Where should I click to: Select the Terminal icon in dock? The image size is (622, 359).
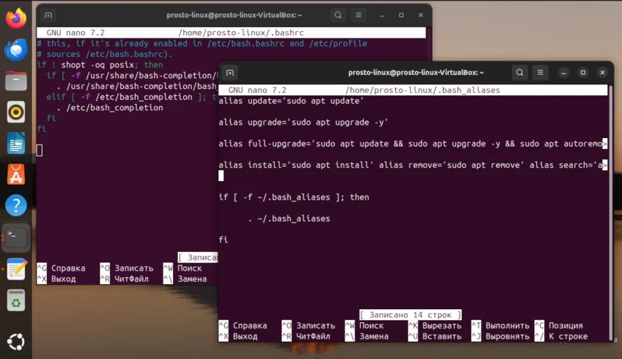coord(16,237)
